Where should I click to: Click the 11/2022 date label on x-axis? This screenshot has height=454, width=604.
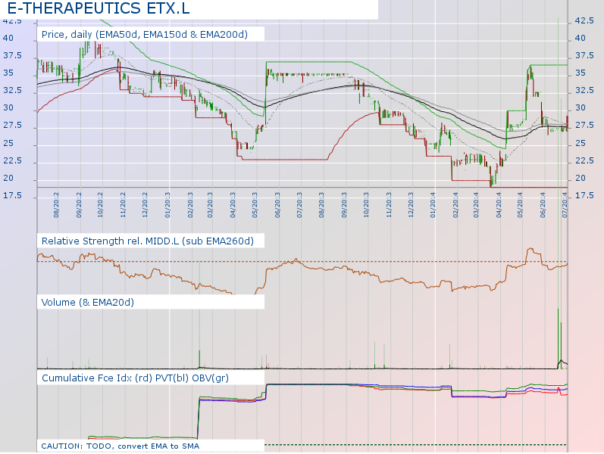click(x=123, y=205)
